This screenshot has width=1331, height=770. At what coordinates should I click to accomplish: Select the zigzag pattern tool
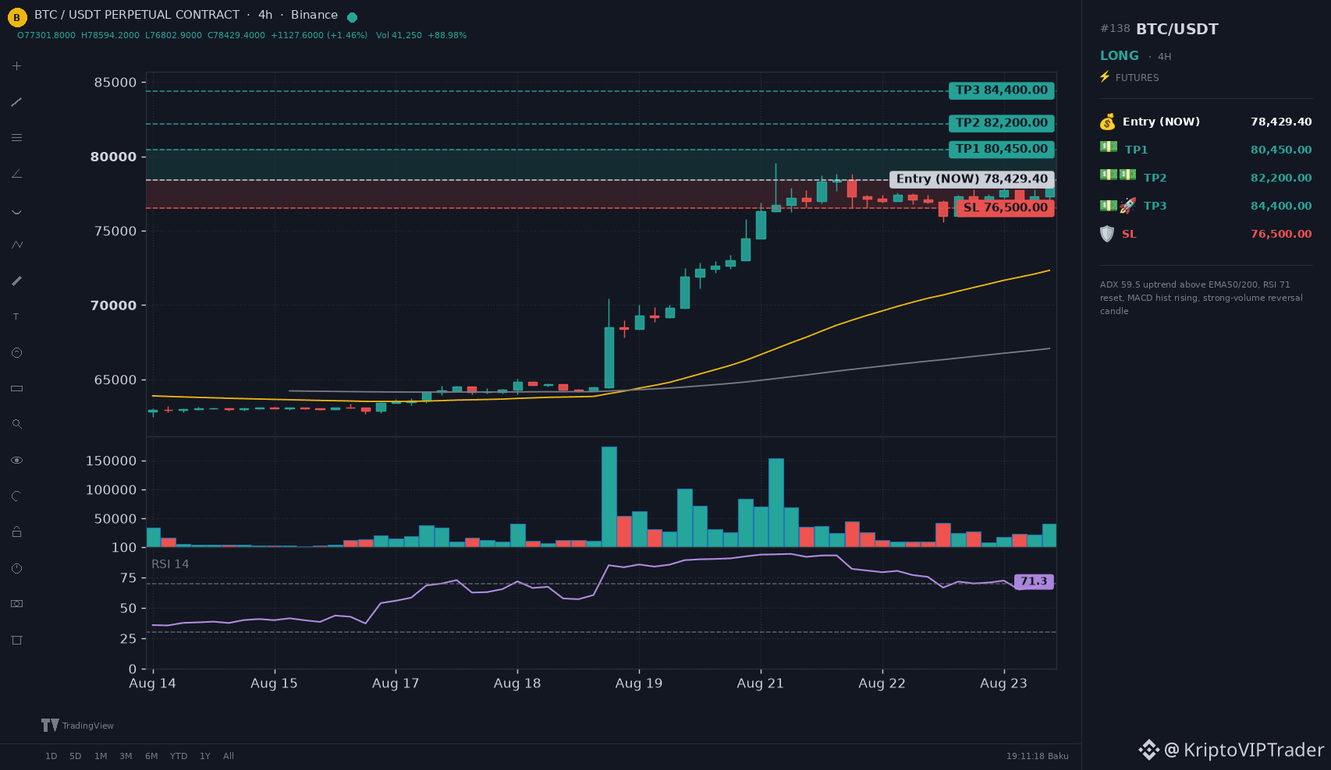coord(16,245)
